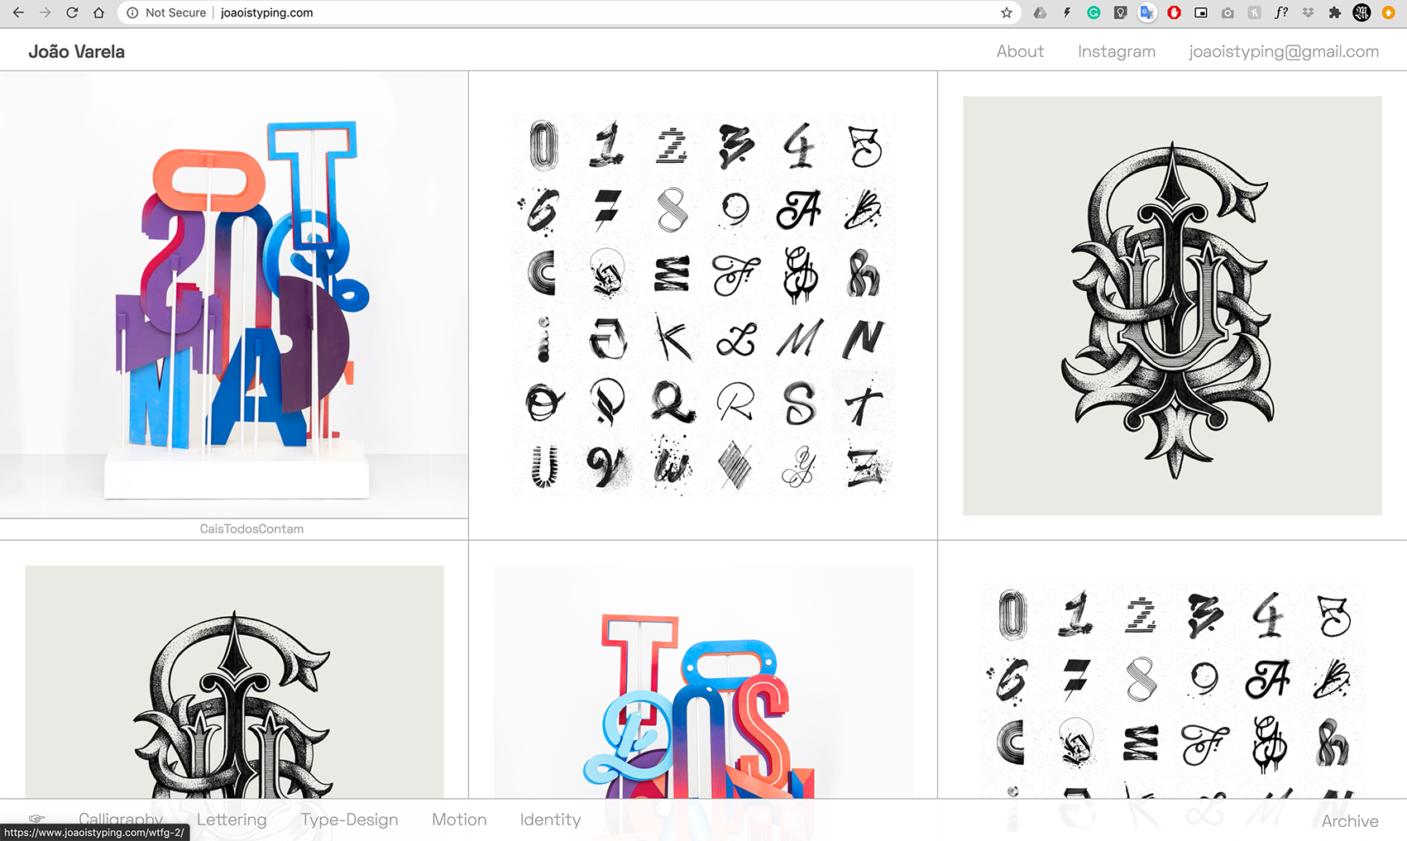Image resolution: width=1407 pixels, height=841 pixels.
Task: Open the puzzle-piece extensions menu
Action: click(1334, 12)
